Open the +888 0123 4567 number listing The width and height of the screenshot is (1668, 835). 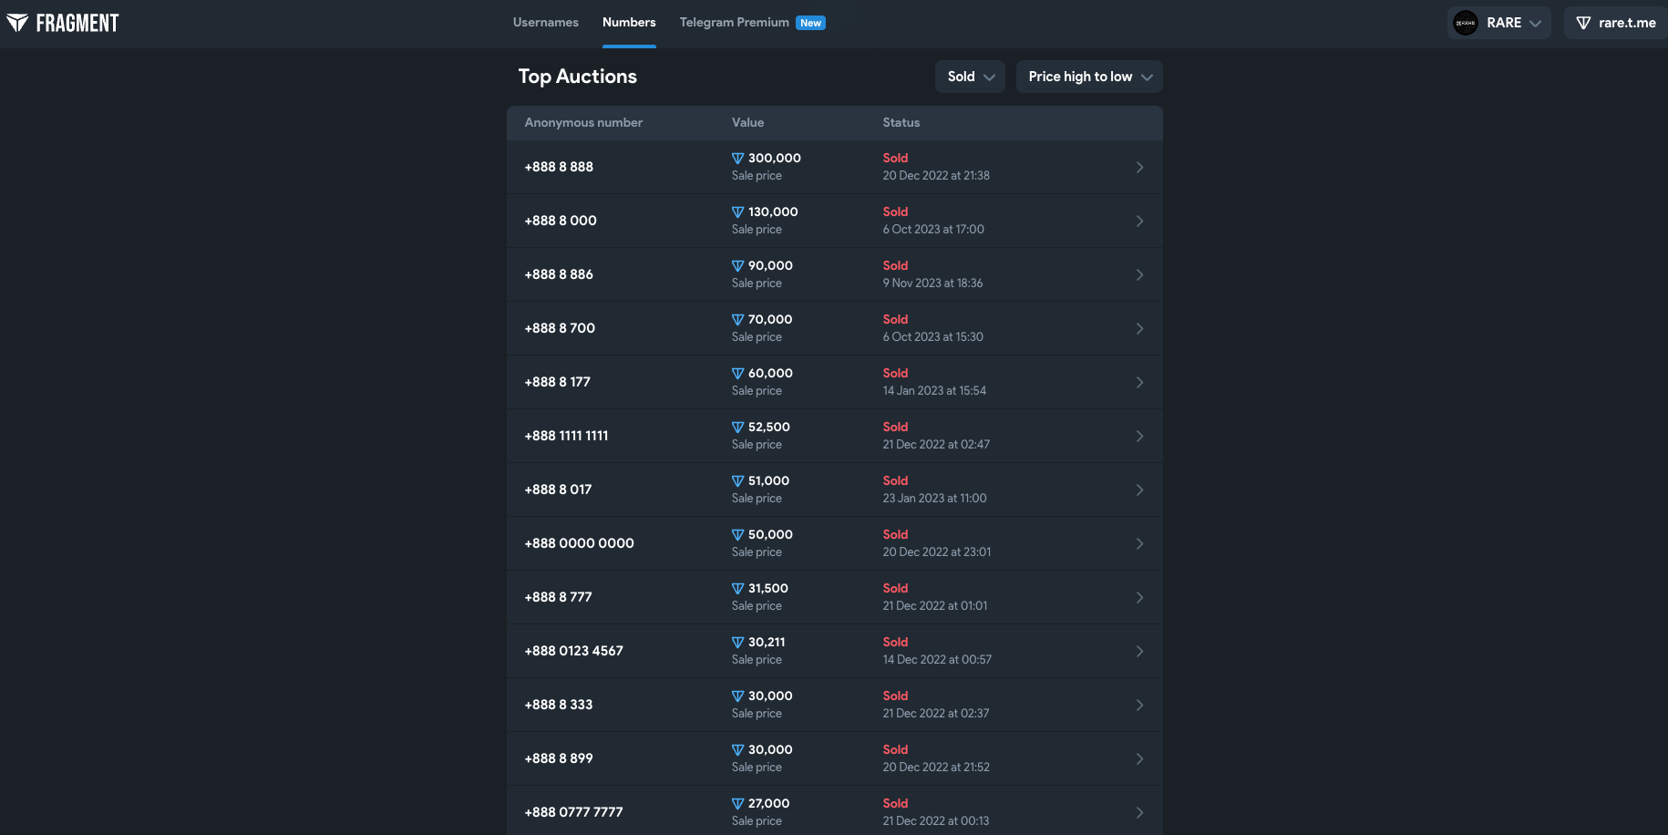tap(573, 651)
